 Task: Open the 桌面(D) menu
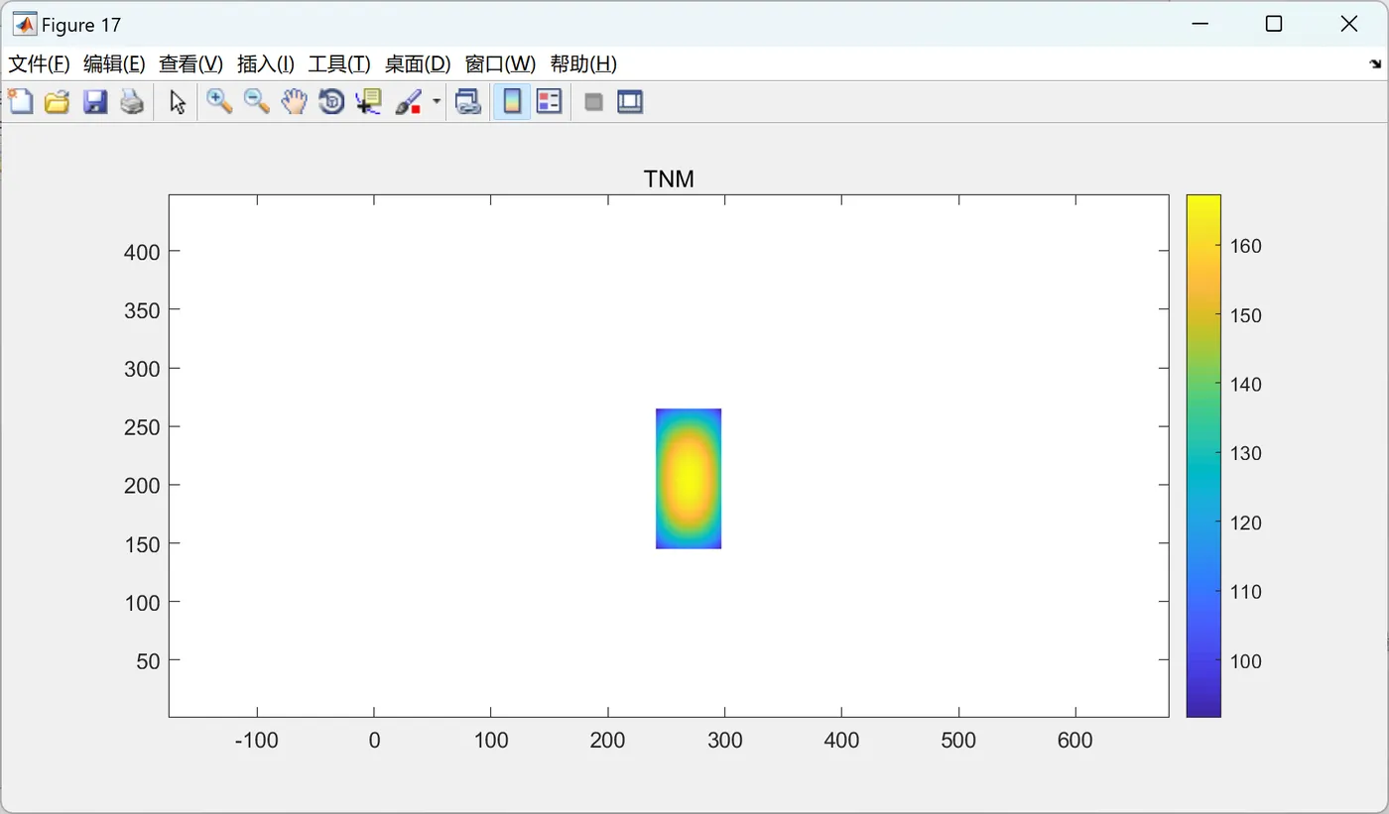pos(418,64)
